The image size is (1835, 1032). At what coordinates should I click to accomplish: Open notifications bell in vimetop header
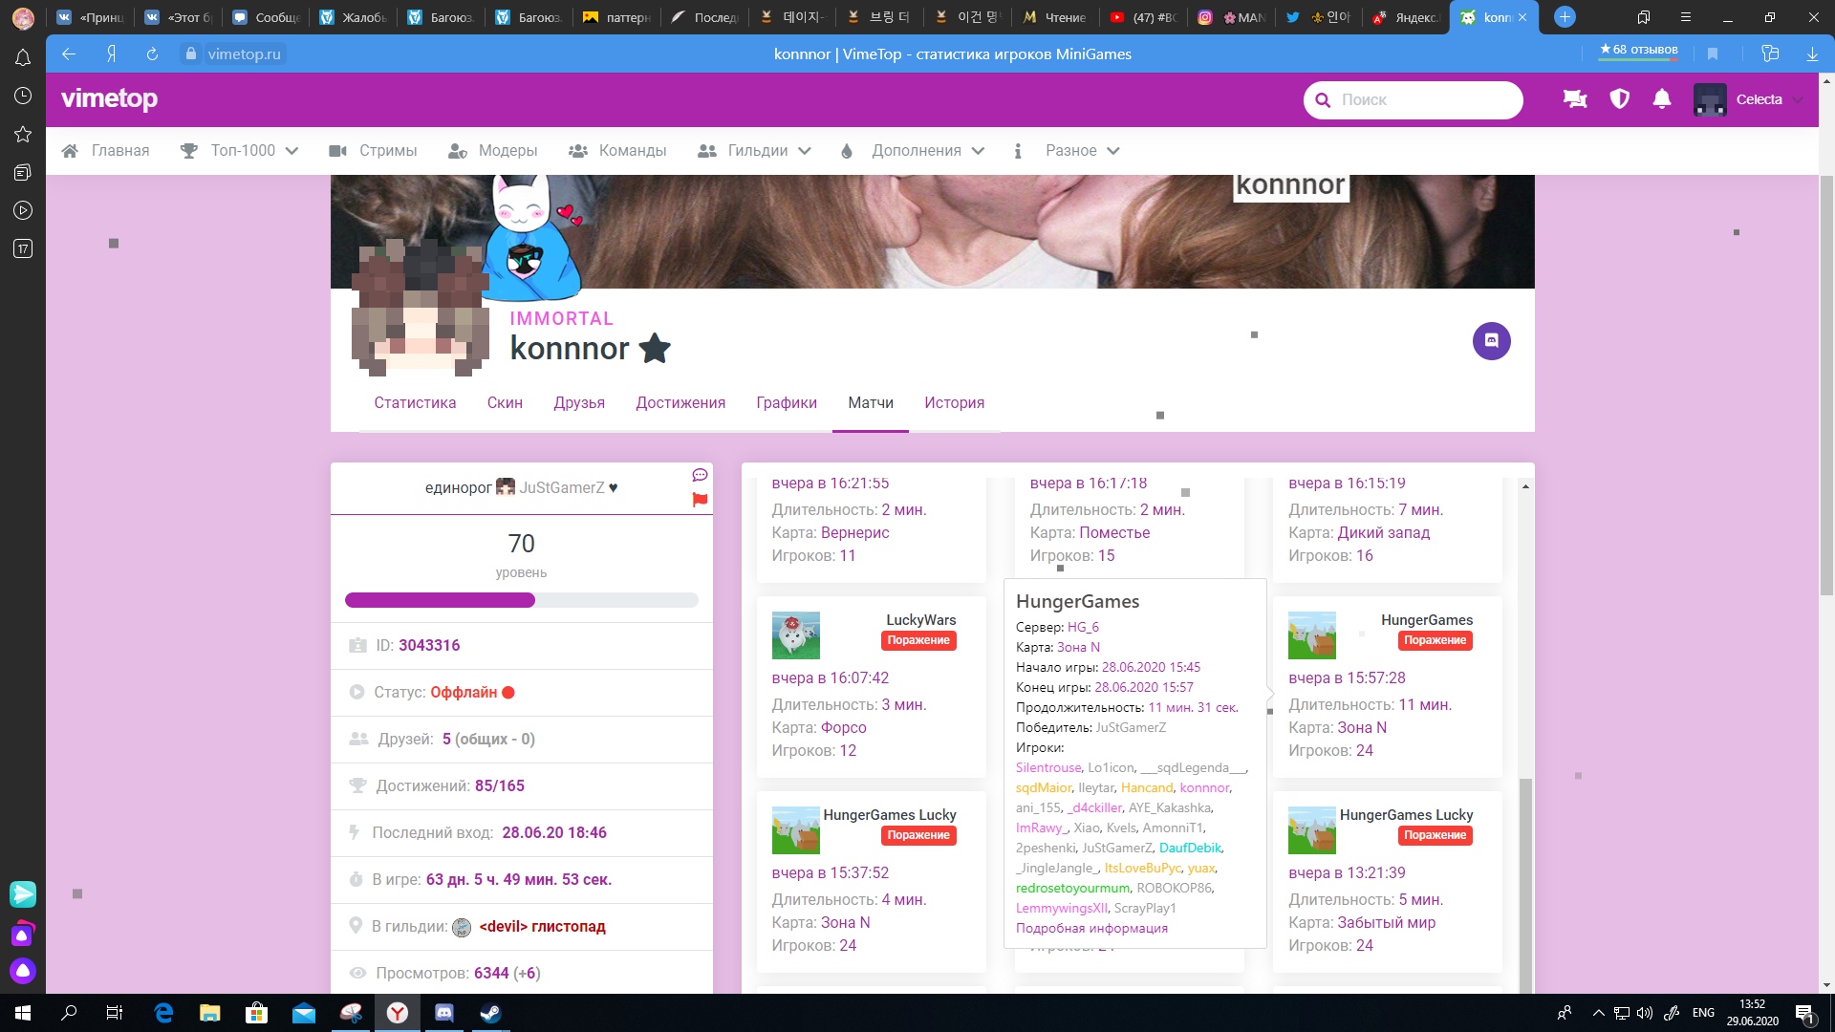coord(1662,99)
